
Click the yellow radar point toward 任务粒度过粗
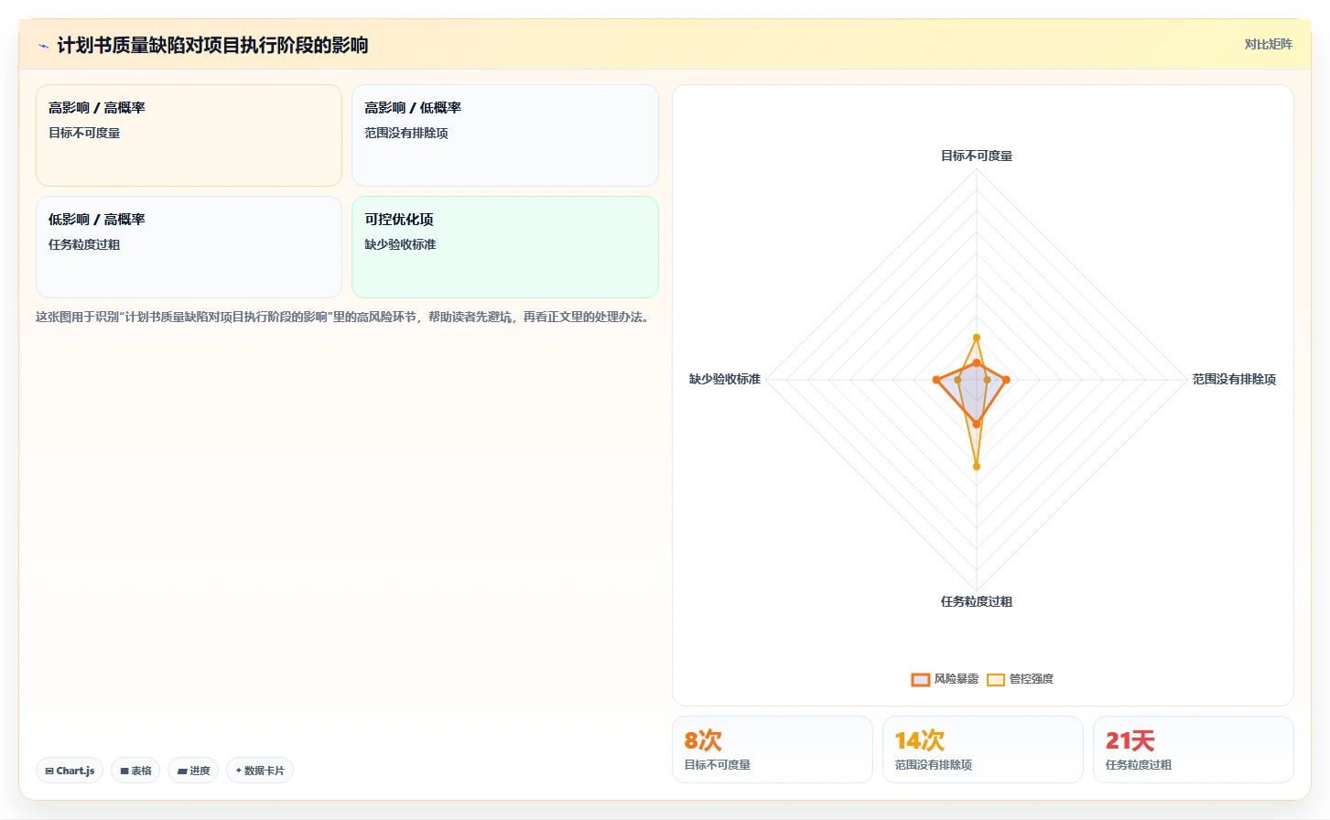pos(977,467)
